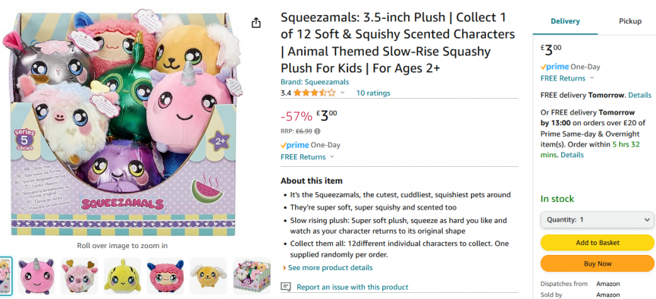Viewport: 656px width, 299px height.
Task: Open the rating breakdown chevron
Action: [343, 93]
